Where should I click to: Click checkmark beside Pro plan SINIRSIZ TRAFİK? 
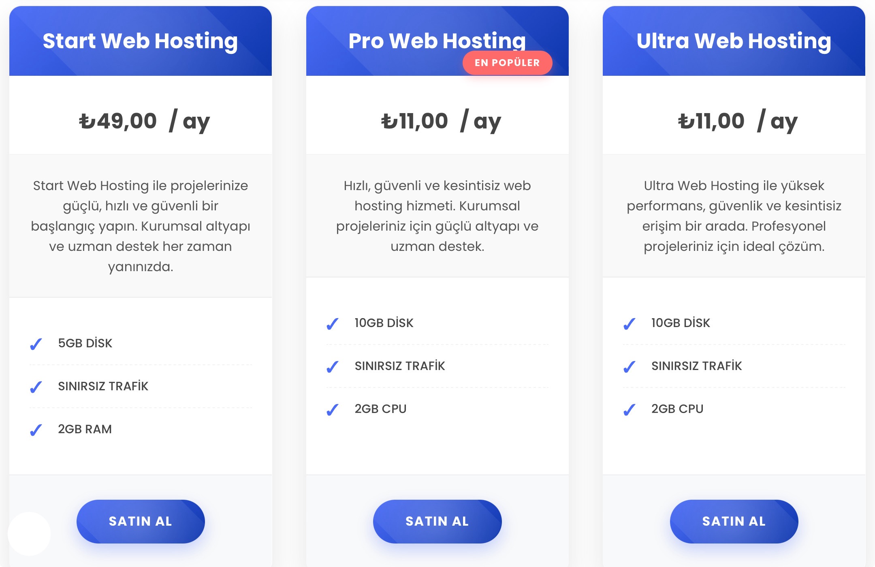[x=333, y=367]
